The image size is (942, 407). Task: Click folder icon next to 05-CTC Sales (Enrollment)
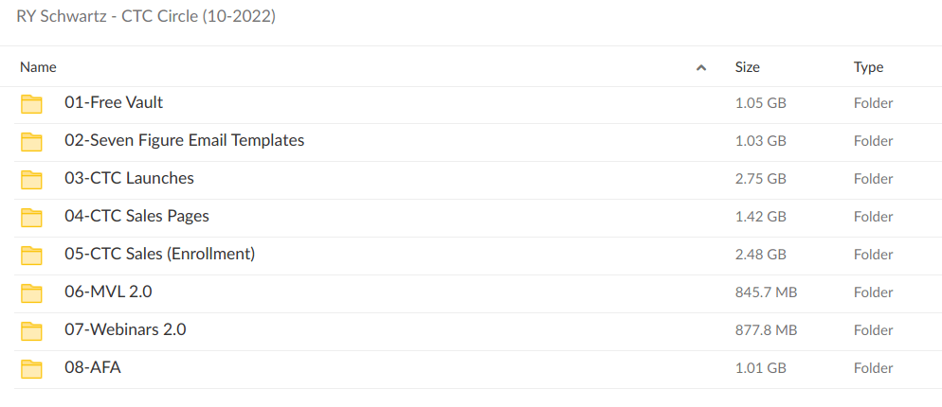coord(32,255)
